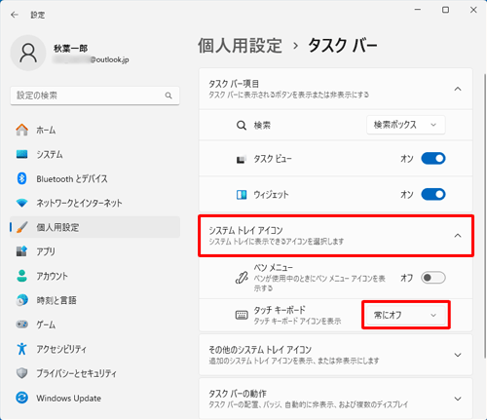Click the タッチ キーボード keyboard icon

pyautogui.click(x=242, y=315)
